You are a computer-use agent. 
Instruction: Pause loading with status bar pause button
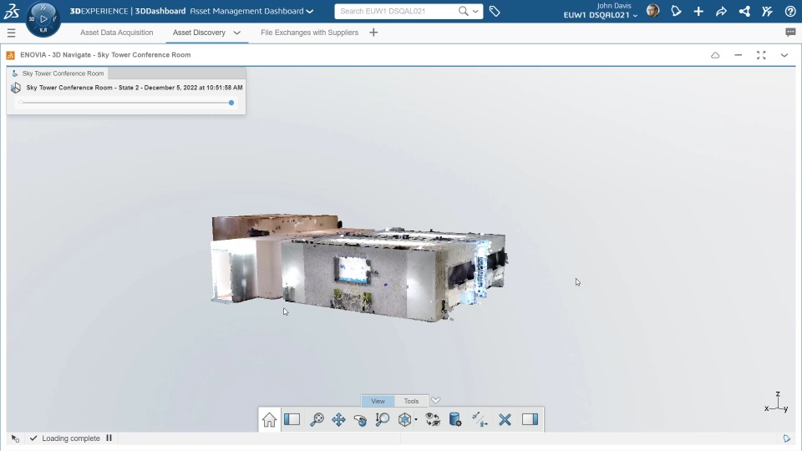109,438
